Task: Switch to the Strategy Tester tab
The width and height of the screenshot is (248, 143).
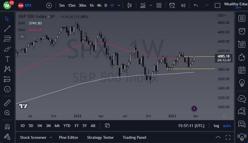Action: [x=100, y=137]
